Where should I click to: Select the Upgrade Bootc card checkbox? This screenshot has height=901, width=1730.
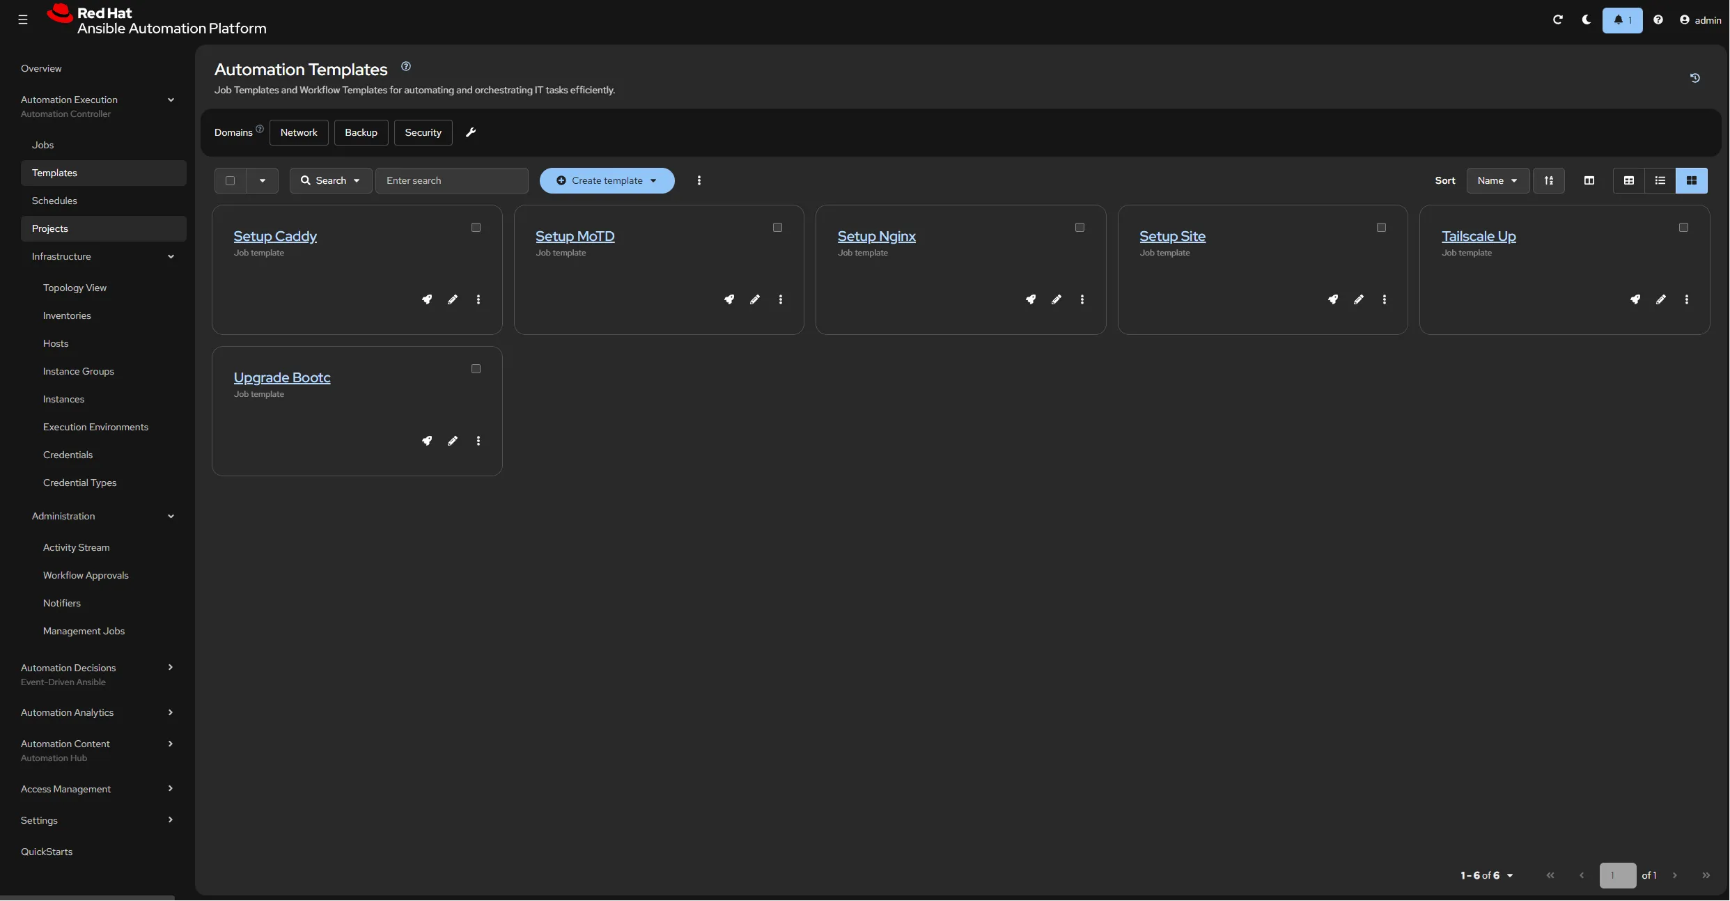476,369
